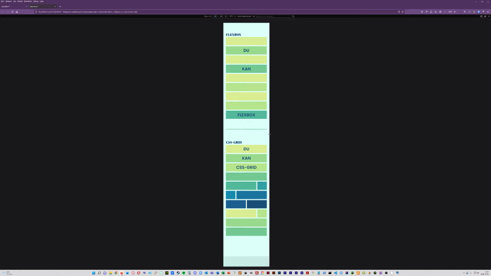Open the Windows Start menu
Viewport: 491px width, 276px height.
pos(94,273)
